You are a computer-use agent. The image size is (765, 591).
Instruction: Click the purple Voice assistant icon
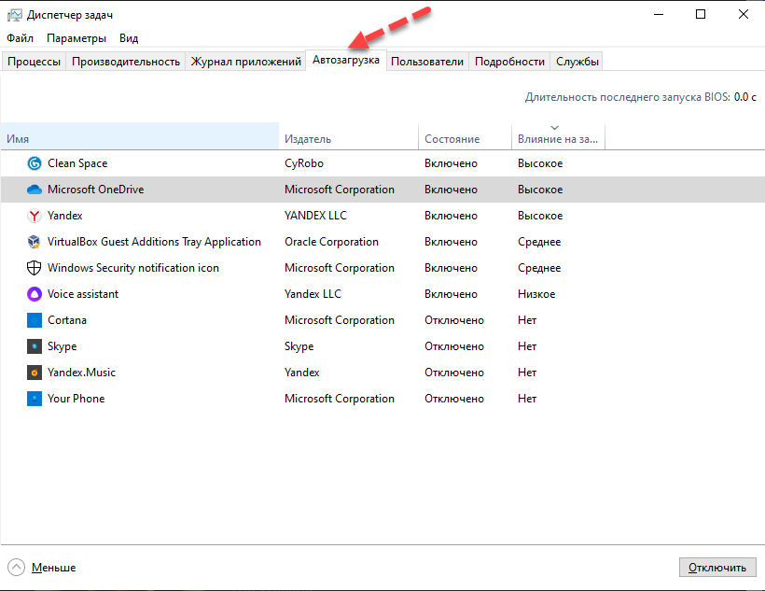[35, 294]
